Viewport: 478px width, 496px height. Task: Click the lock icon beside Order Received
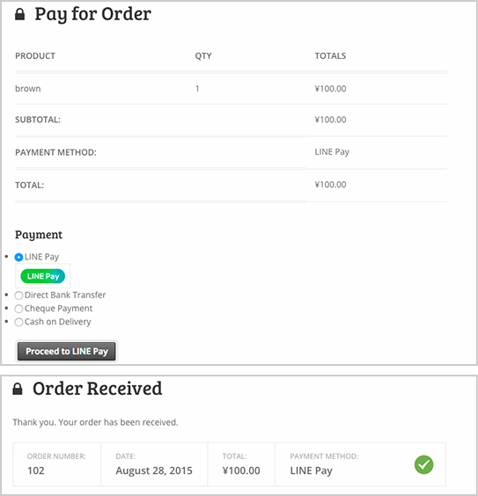18,389
